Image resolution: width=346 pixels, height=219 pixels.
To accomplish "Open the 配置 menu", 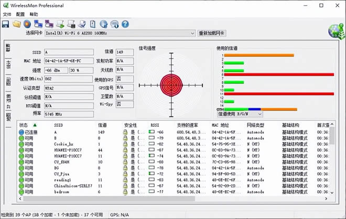I will 20,14.
